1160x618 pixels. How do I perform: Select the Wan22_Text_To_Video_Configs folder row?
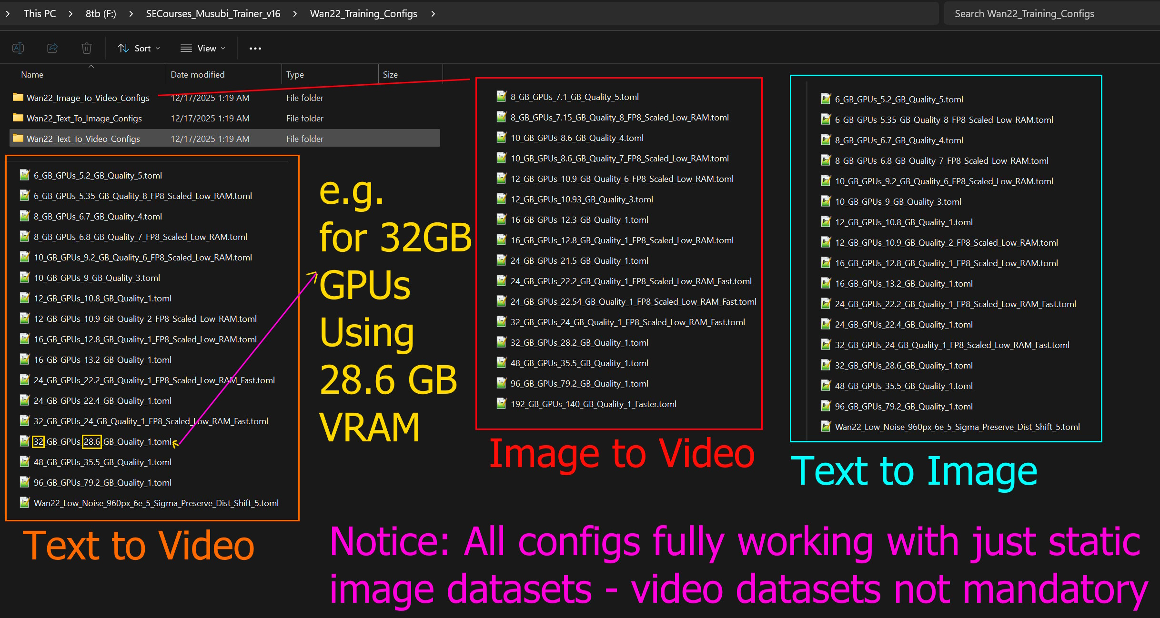pos(225,139)
